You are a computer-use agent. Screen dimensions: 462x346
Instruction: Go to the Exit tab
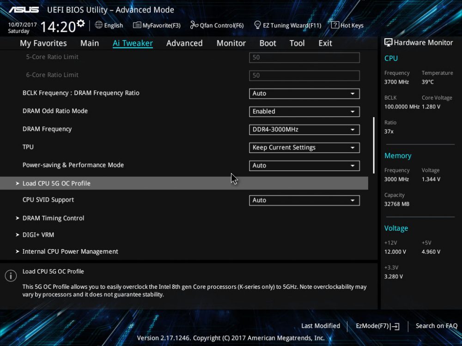[325, 43]
